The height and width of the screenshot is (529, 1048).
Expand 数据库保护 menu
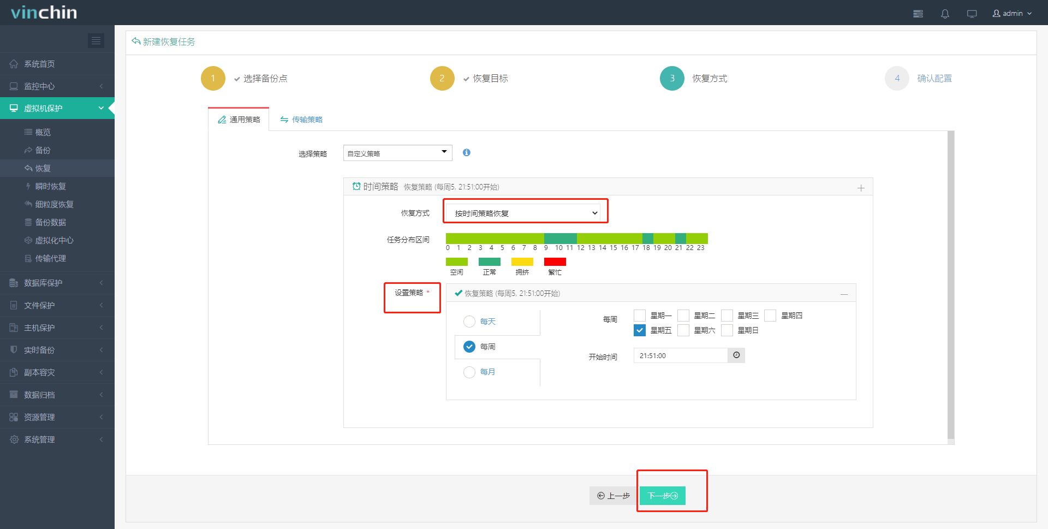click(x=57, y=283)
